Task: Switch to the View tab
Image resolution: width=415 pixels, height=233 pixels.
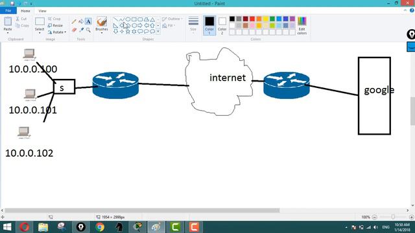Action: (42, 11)
